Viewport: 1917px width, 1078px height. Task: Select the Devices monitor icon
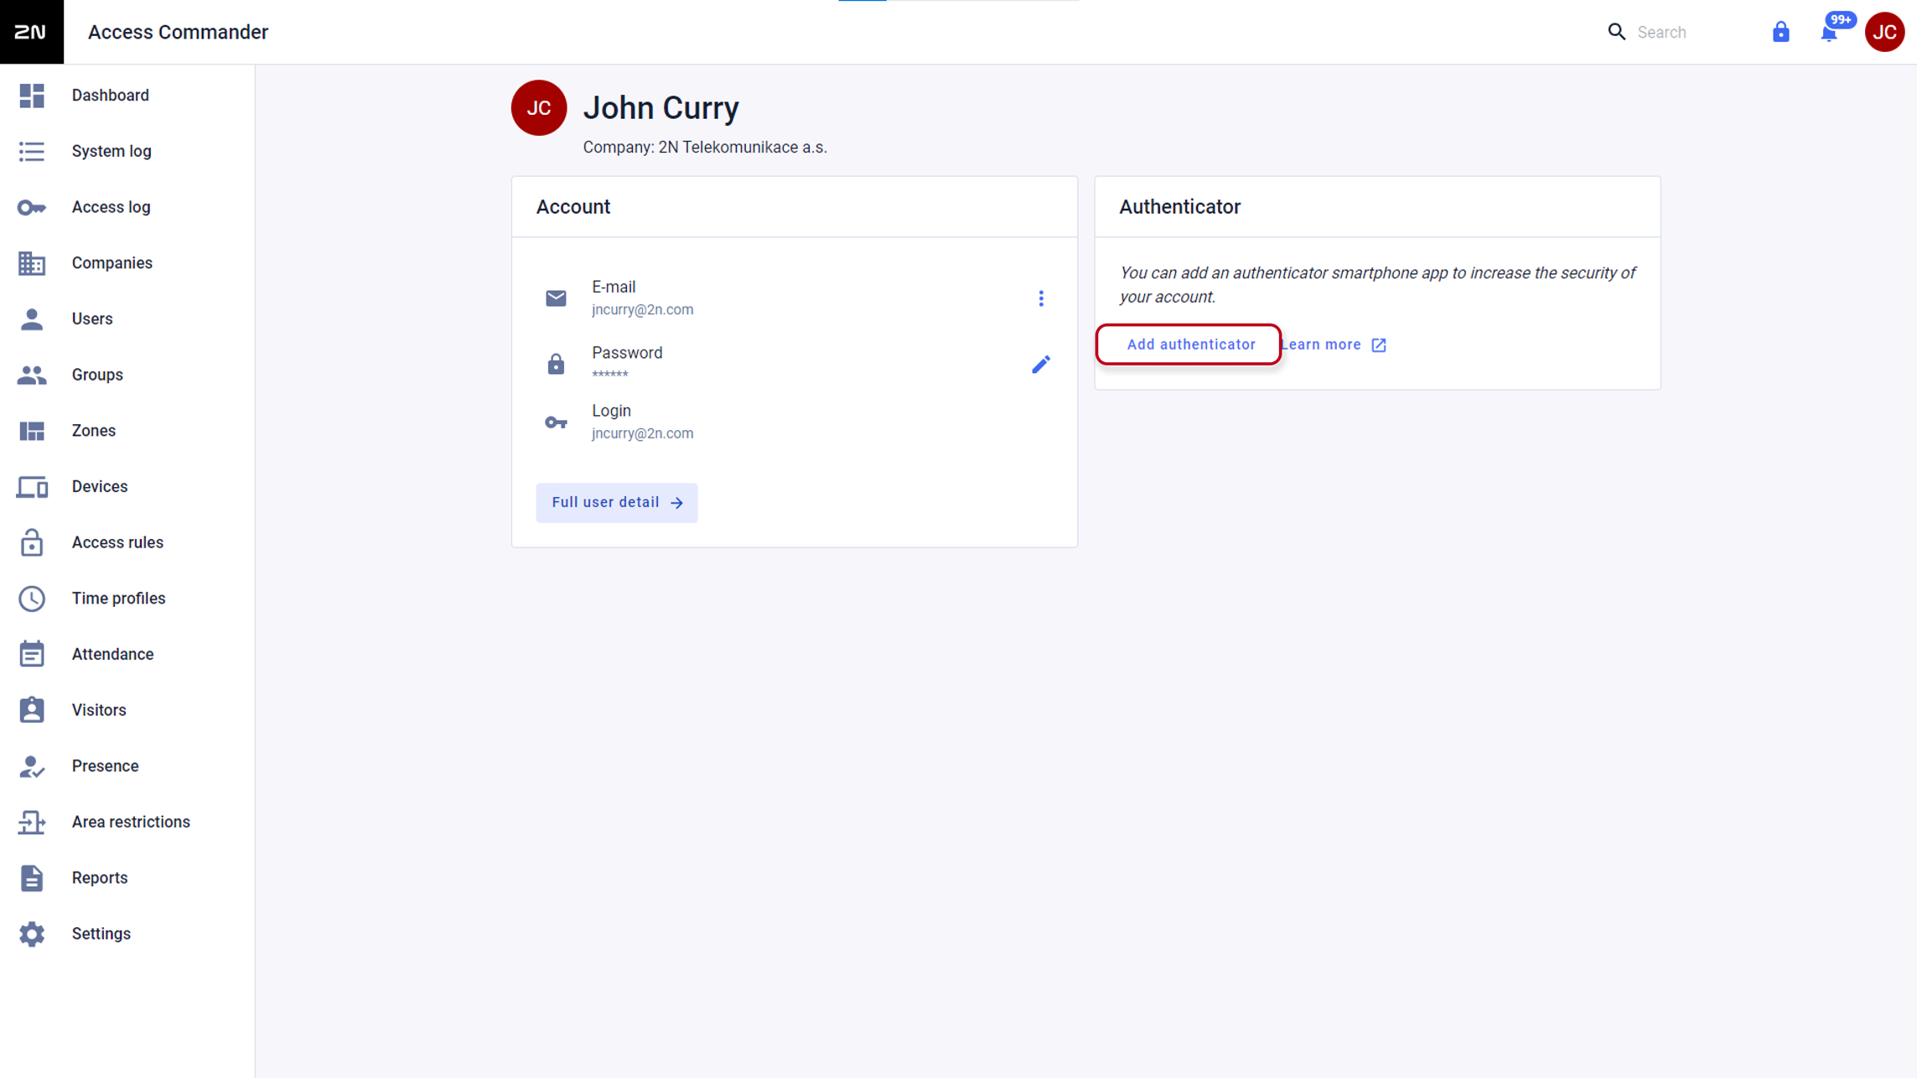coord(32,487)
